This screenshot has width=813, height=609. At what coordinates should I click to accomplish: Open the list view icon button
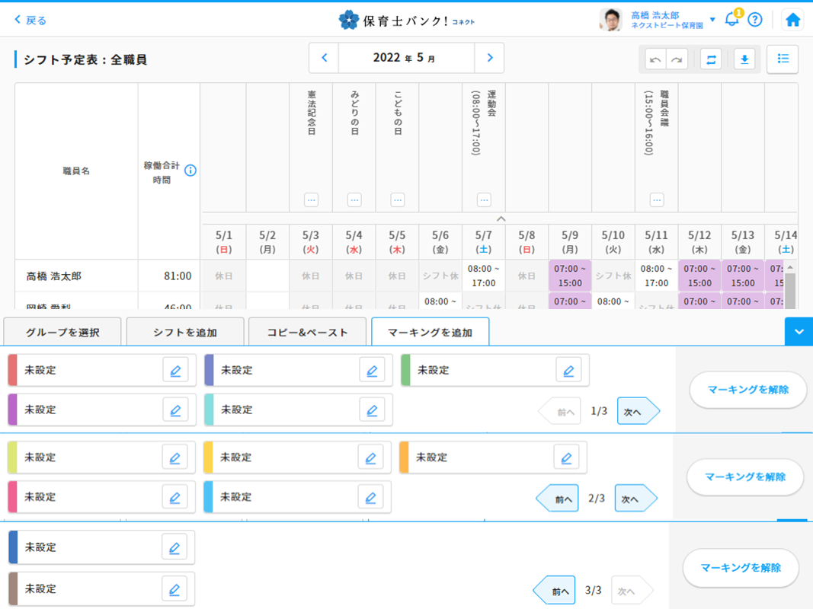[783, 59]
